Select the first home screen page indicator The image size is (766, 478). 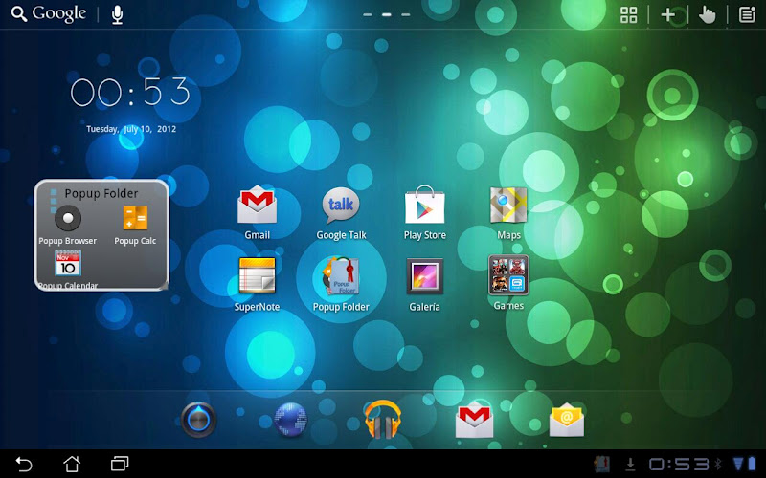368,15
